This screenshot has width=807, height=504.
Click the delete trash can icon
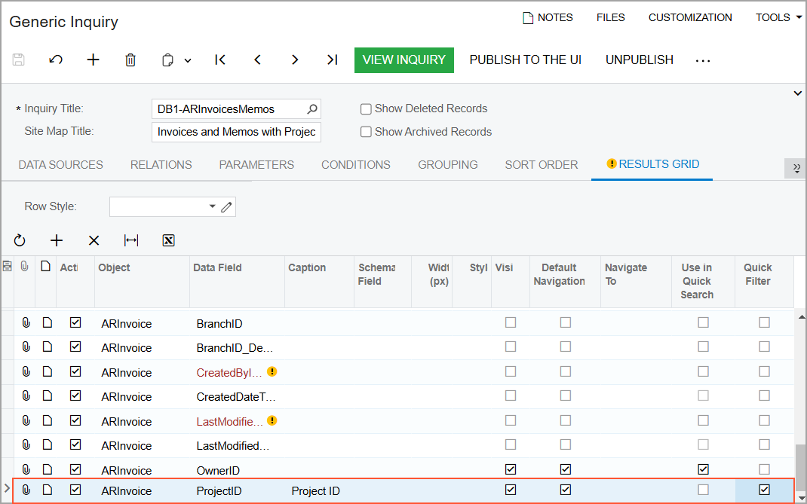(x=130, y=60)
